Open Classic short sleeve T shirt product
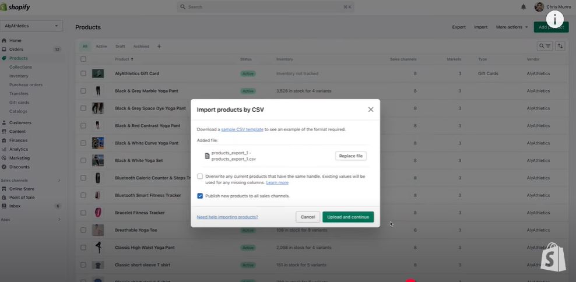The image size is (576, 282). point(142,265)
